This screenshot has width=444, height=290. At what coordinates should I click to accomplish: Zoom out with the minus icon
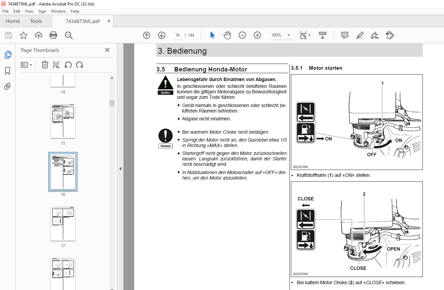click(242, 35)
